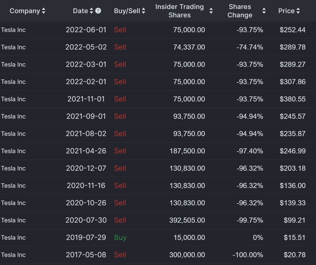Image resolution: width=316 pixels, height=265 pixels.
Task: Click the Company column header label
Action: tap(25, 11)
